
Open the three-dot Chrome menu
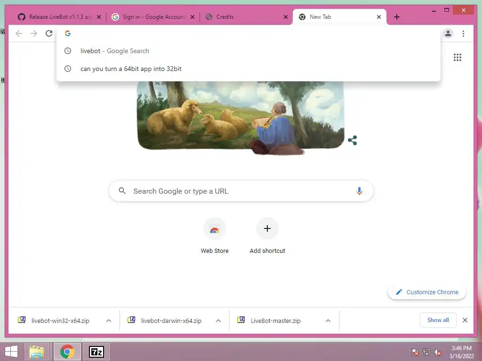click(463, 33)
